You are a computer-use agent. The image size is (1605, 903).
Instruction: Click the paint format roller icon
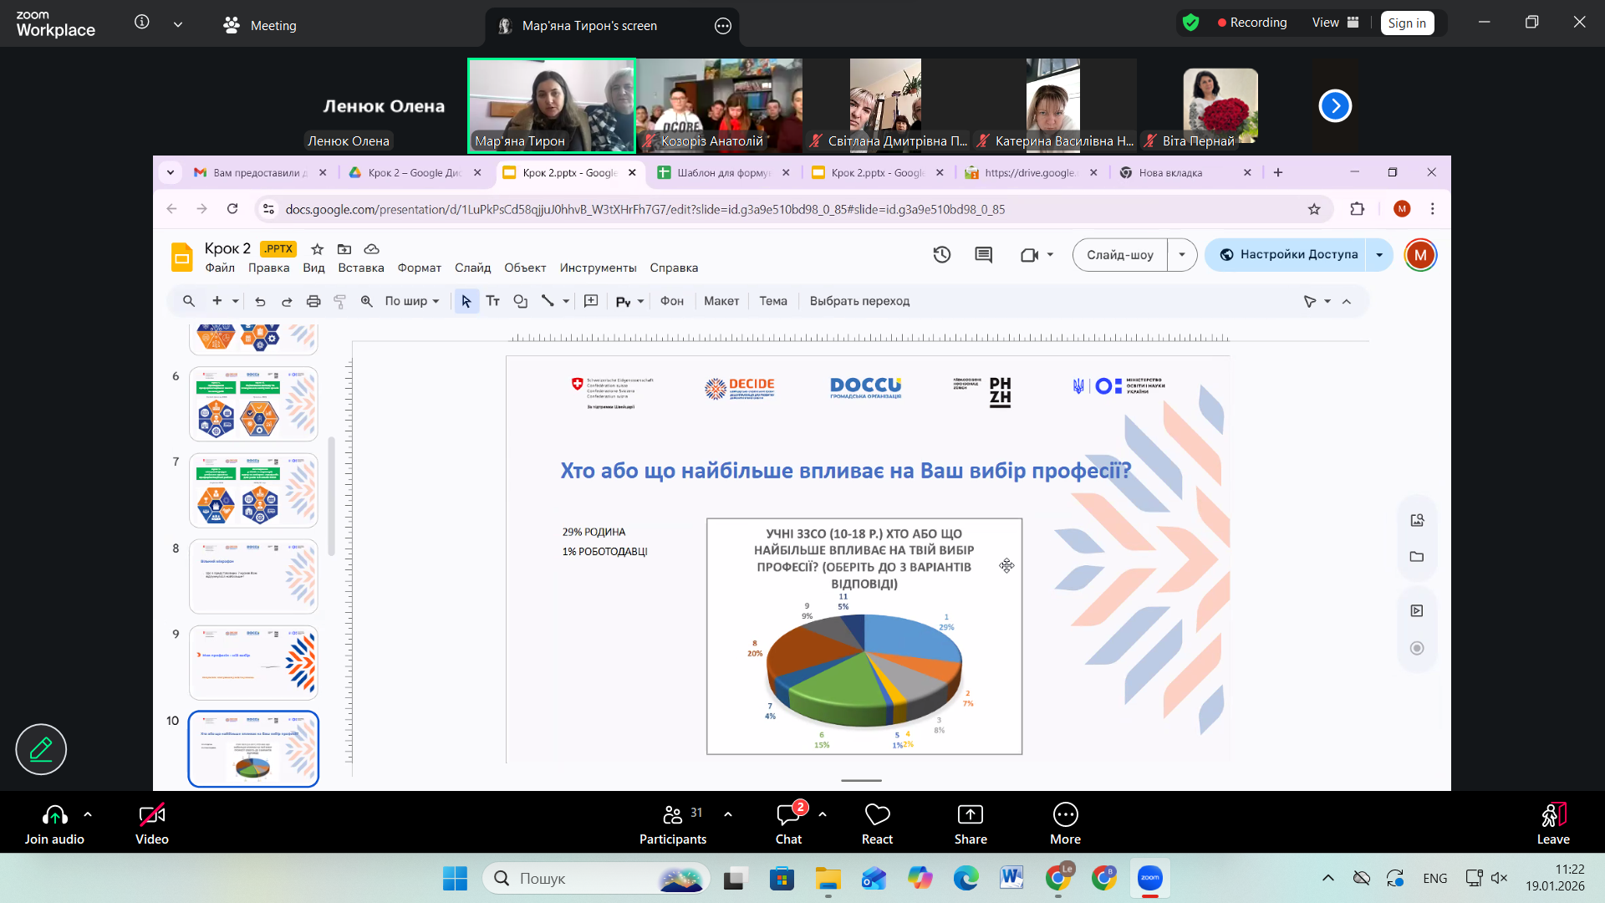coord(339,301)
